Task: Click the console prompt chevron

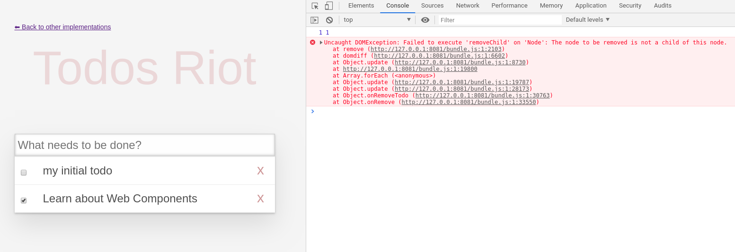Action: point(312,111)
